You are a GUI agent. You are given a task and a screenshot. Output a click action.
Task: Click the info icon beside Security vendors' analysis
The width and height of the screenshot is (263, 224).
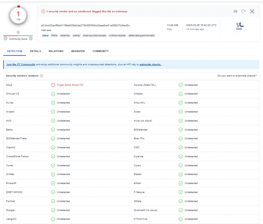point(41,76)
